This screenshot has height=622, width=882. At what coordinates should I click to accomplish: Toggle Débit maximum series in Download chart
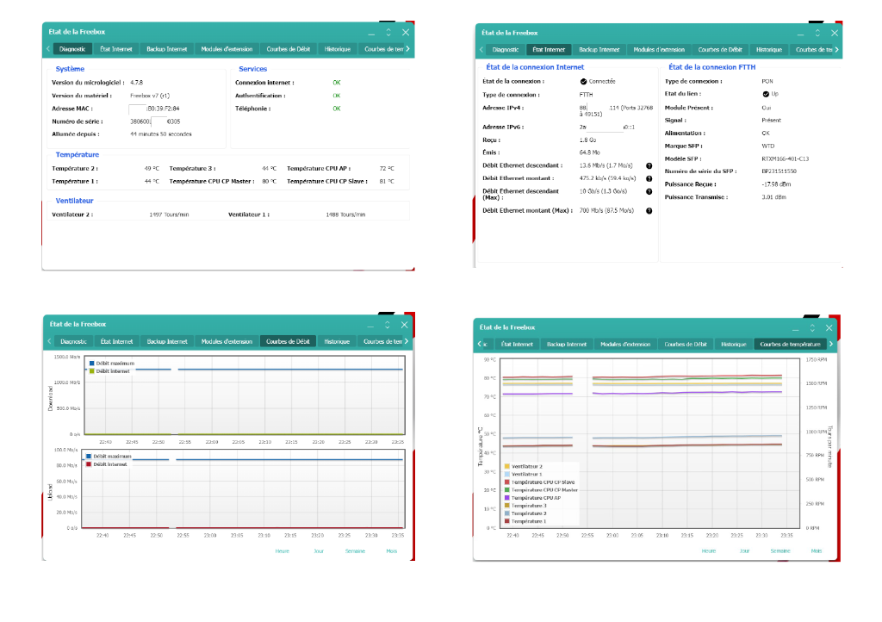click(x=111, y=364)
